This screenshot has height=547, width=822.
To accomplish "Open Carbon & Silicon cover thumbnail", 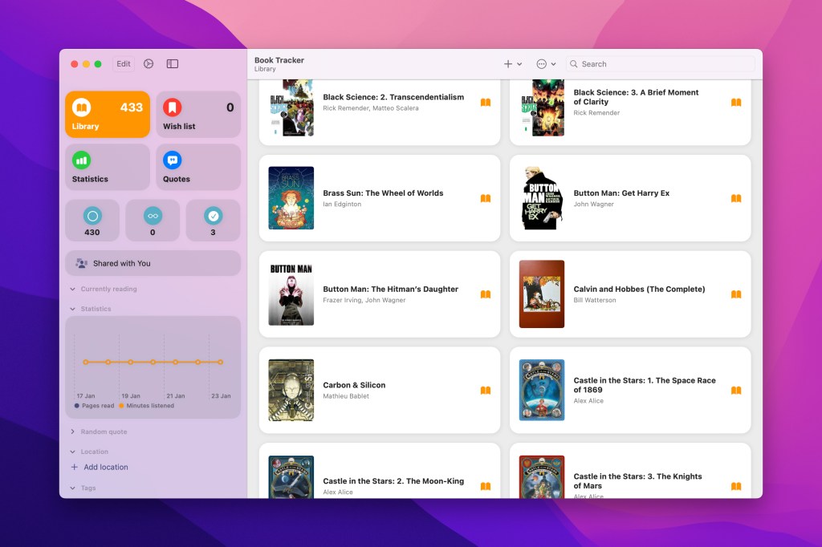I will click(291, 390).
